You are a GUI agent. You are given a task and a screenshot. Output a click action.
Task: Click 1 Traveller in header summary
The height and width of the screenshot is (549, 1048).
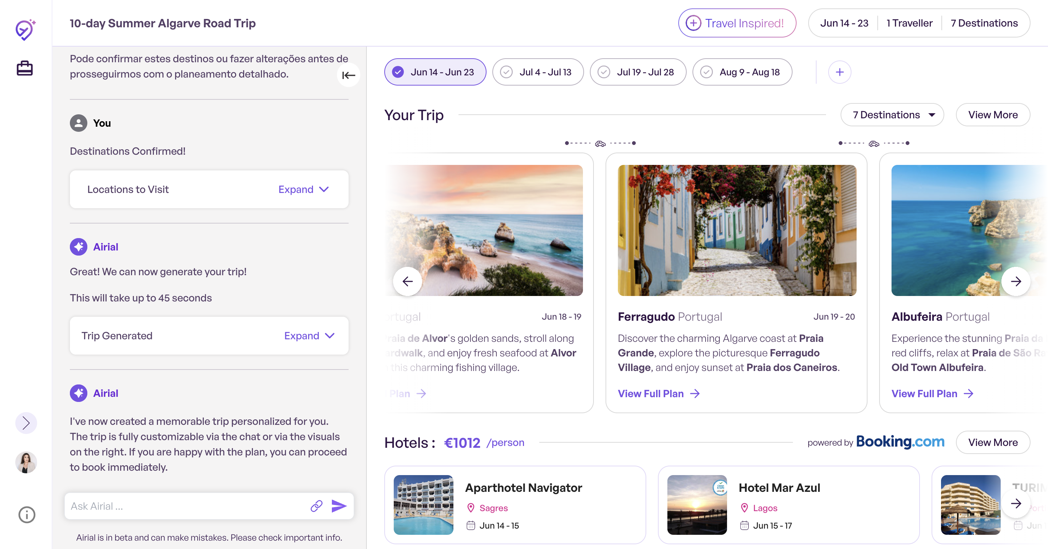909,23
